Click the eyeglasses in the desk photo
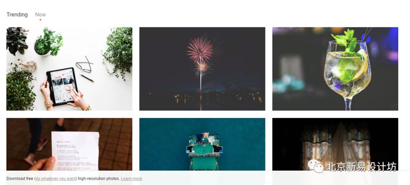This screenshot has height=185, width=410. [x=84, y=64]
